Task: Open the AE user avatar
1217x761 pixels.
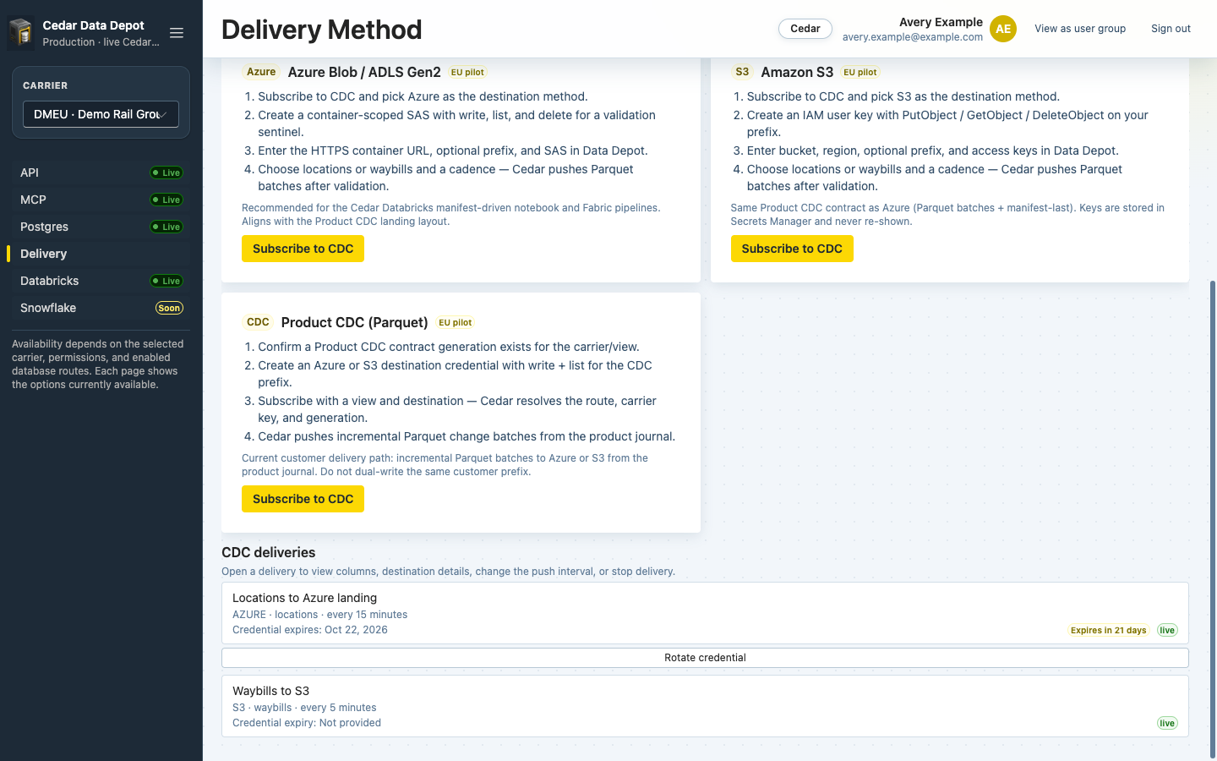Action: point(1003,29)
